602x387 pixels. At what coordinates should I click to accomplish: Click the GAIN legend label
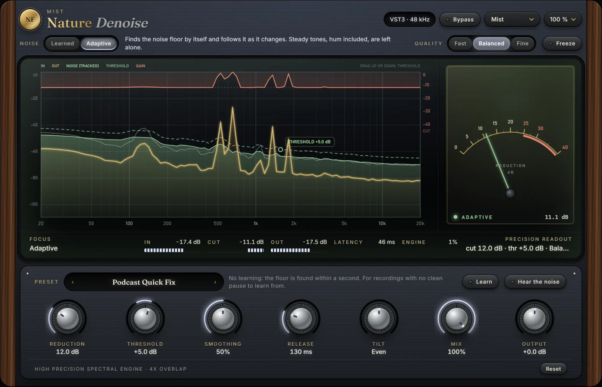pyautogui.click(x=140, y=66)
